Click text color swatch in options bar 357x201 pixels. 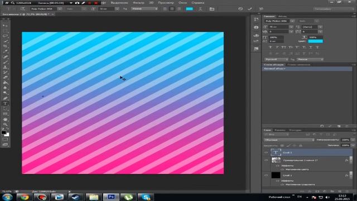click(x=190, y=9)
